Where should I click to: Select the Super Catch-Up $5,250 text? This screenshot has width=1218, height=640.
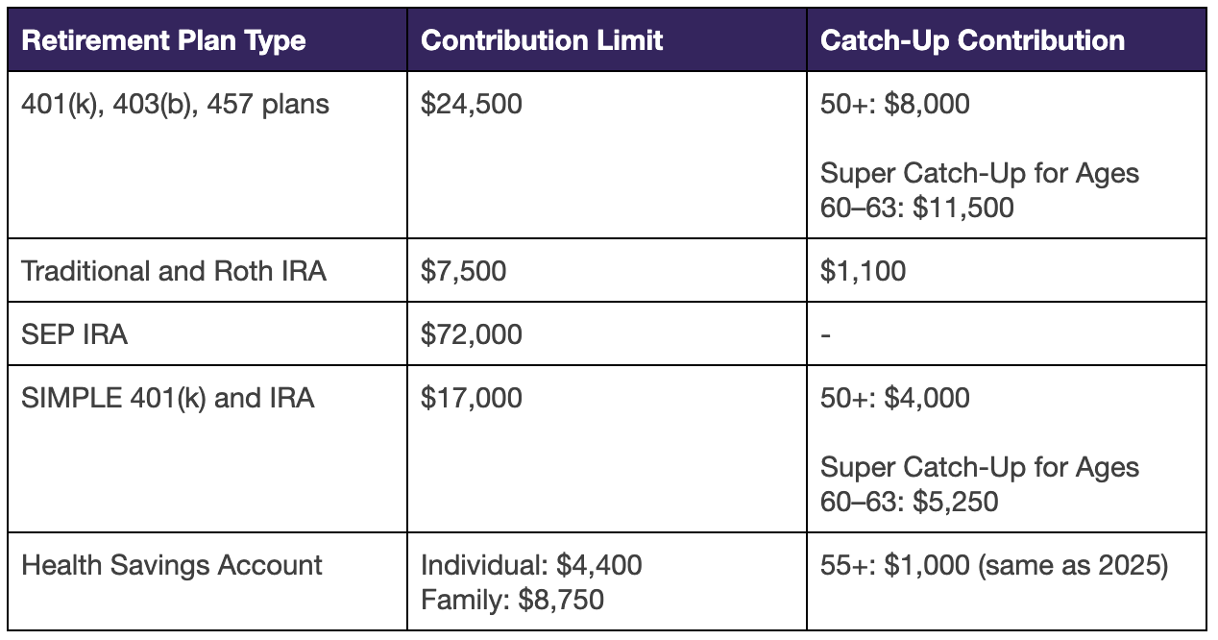click(x=979, y=484)
